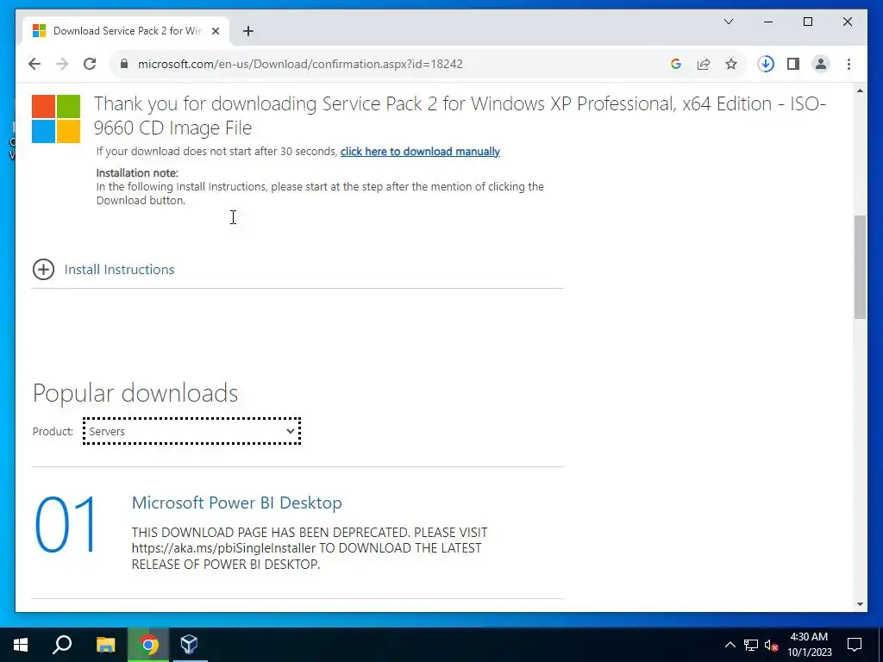Click the muted volume tray icon
Viewport: 883px width, 662px height.
tap(772, 645)
